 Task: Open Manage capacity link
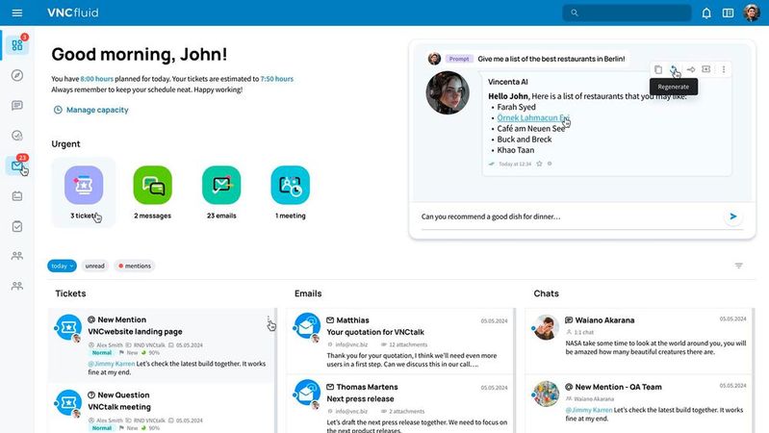pos(91,110)
